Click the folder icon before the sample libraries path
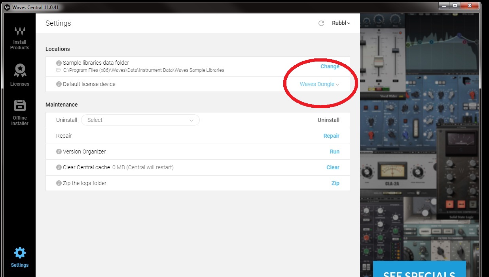 click(59, 70)
